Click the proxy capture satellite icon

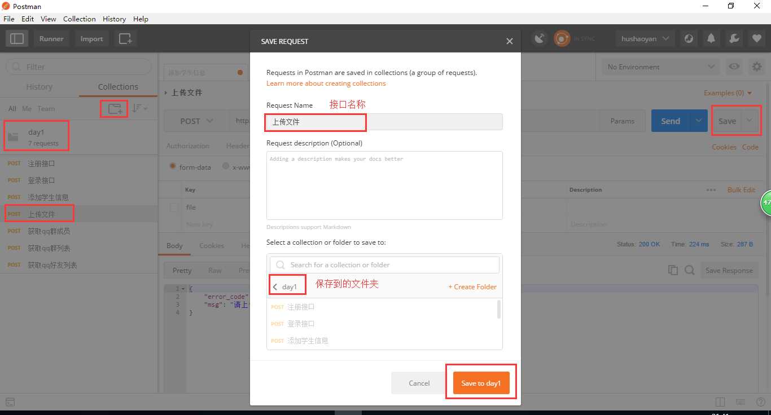tap(540, 38)
